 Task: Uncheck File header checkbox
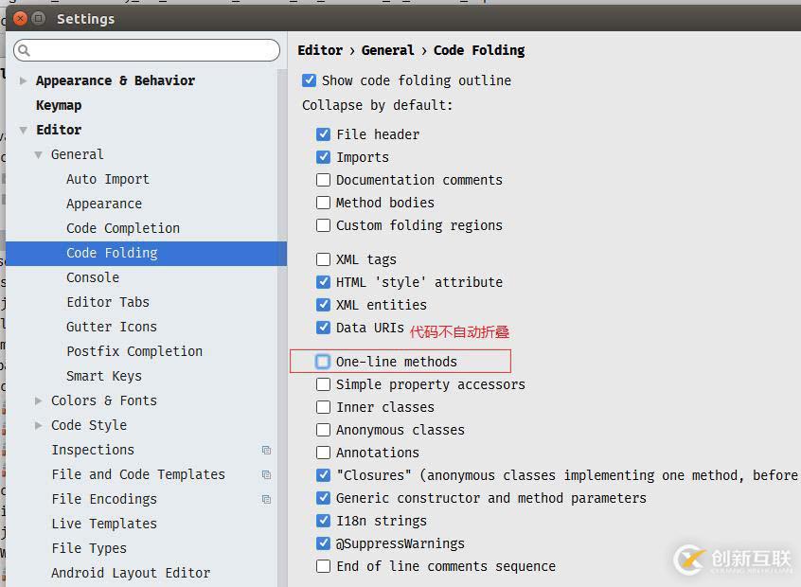pyautogui.click(x=324, y=134)
